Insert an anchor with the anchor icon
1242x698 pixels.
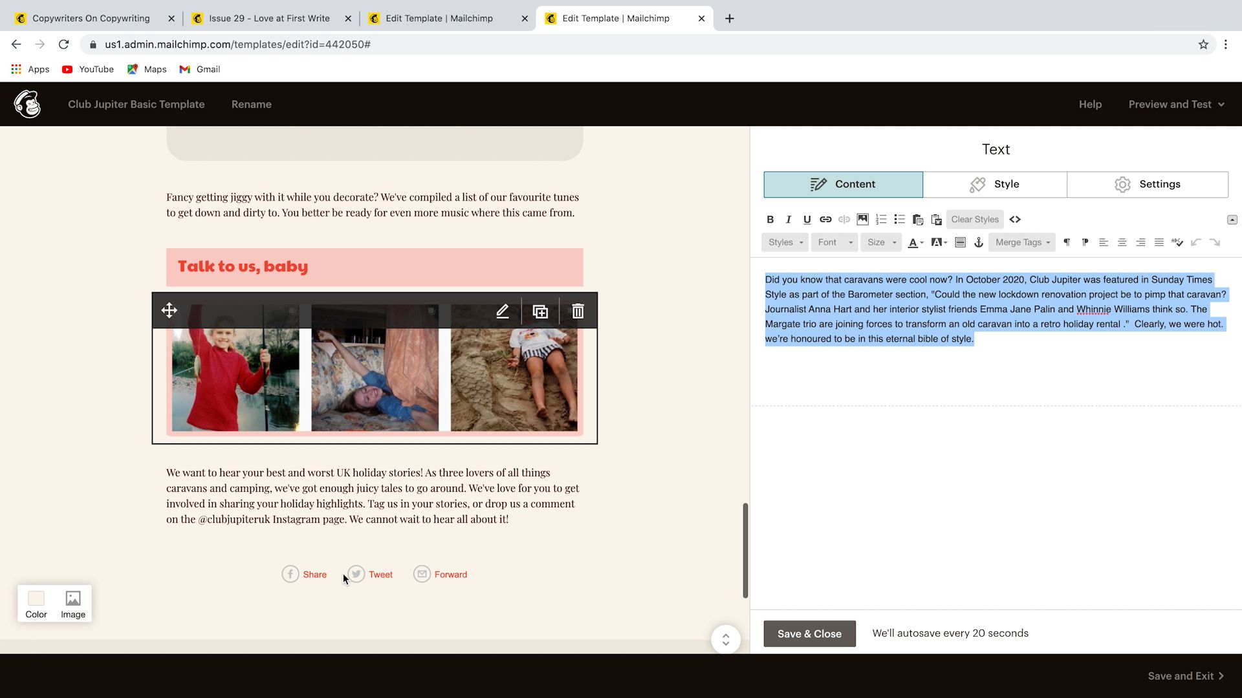pyautogui.click(x=979, y=242)
